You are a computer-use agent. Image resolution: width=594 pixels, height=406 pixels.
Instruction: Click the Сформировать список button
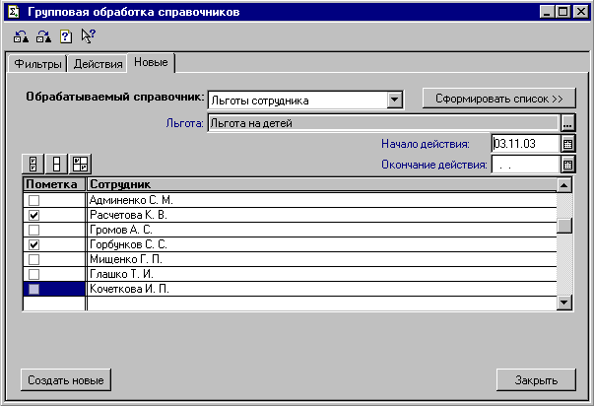(498, 99)
